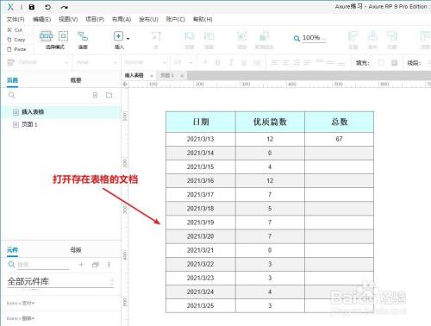Image resolution: width=431 pixels, height=326 pixels.
Task: Open the 文件(F) menu
Action: coord(16,19)
